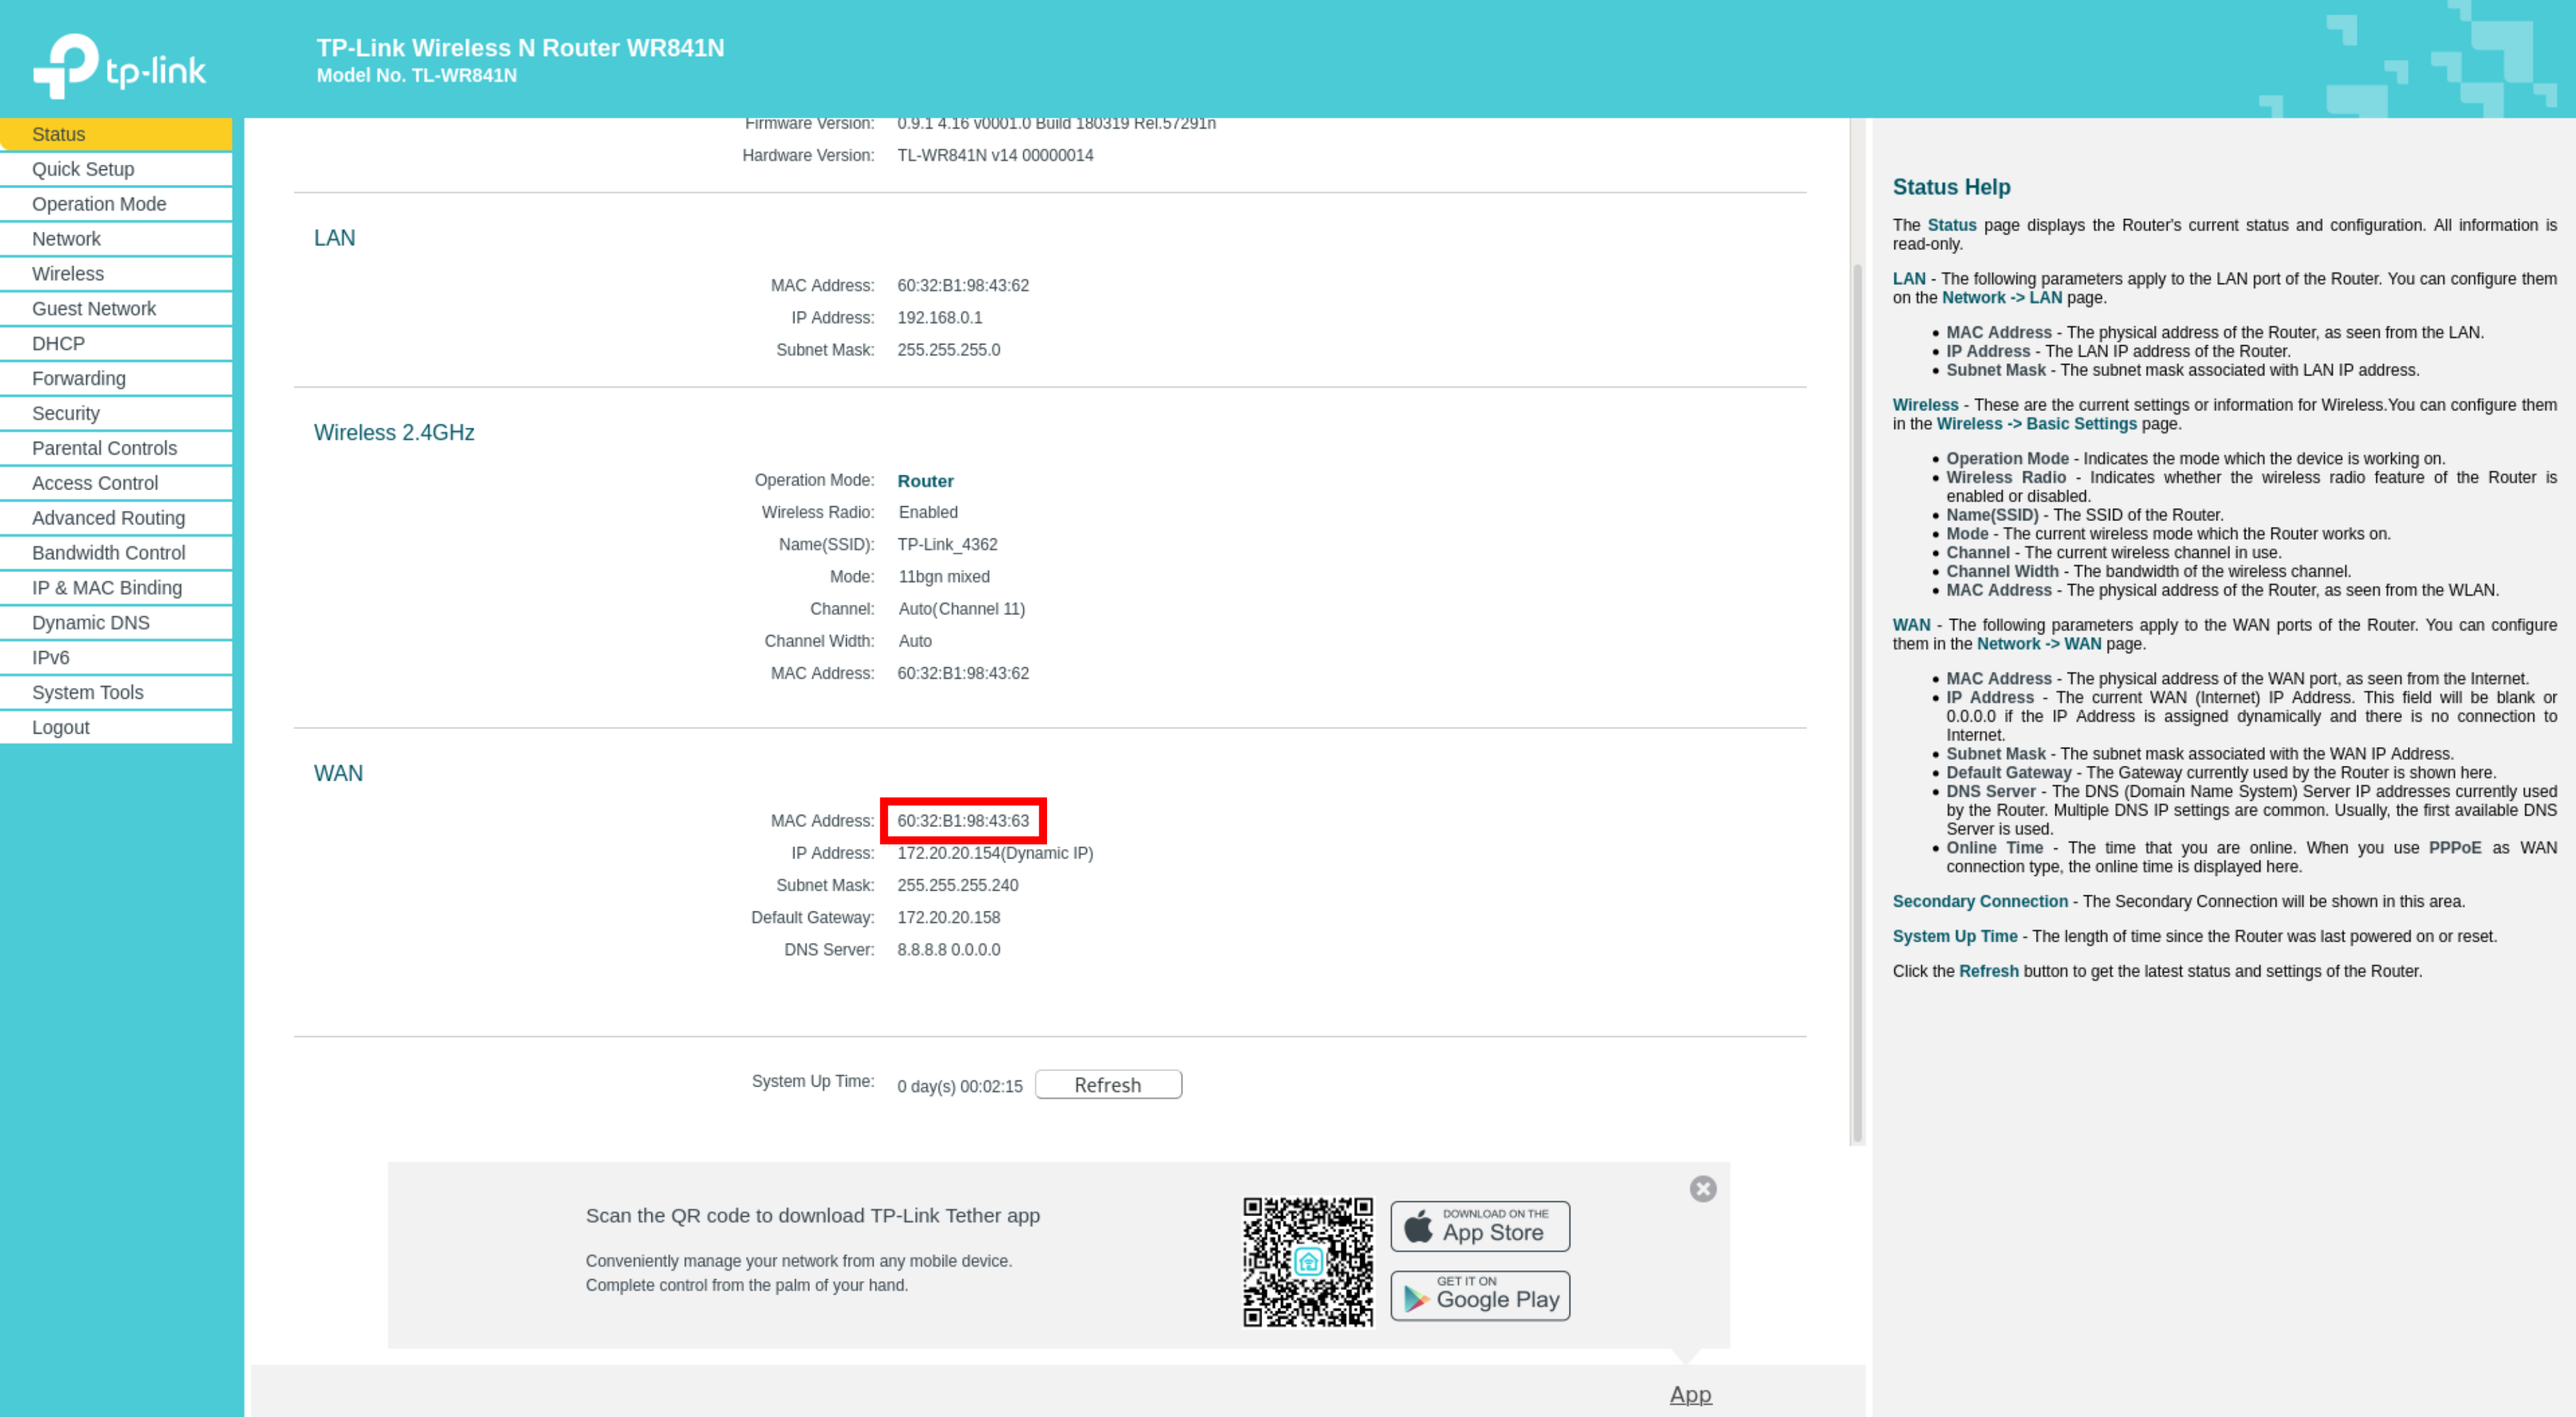Click the close banner dismiss button
This screenshot has width=2576, height=1417.
pyautogui.click(x=1704, y=1188)
